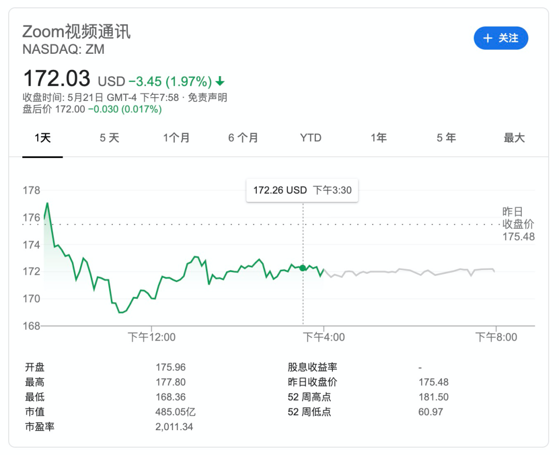Click the 股息收益率 label
The width and height of the screenshot is (559, 455).
coord(312,368)
